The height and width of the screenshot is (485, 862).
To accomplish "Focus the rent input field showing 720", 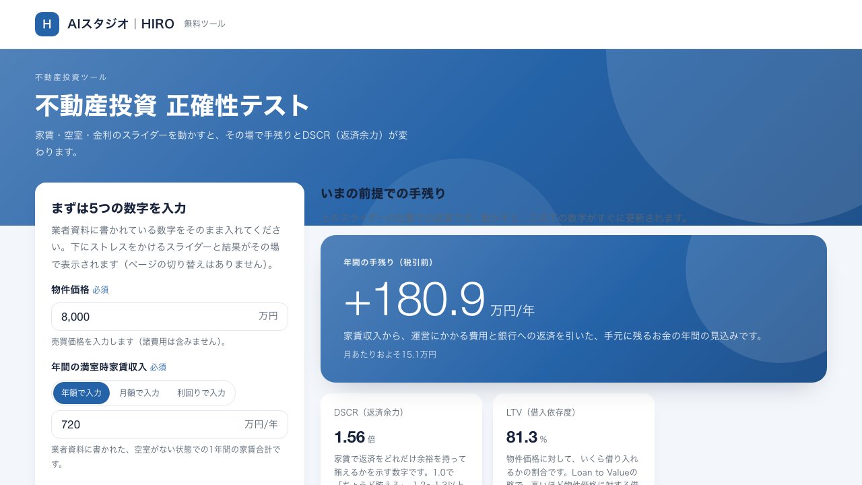I will (170, 424).
